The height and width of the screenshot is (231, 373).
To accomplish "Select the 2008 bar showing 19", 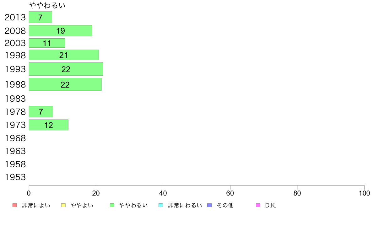I will coord(60,31).
